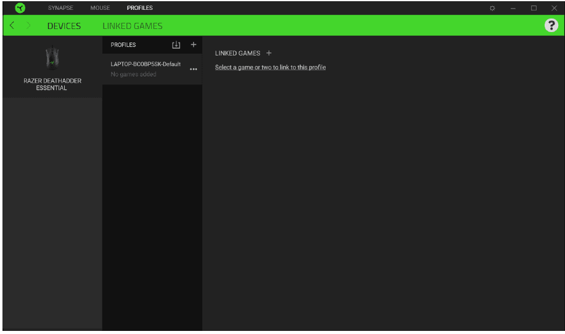Click the question mark help icon
Viewport: 565px width, 334px height.
pyautogui.click(x=551, y=26)
